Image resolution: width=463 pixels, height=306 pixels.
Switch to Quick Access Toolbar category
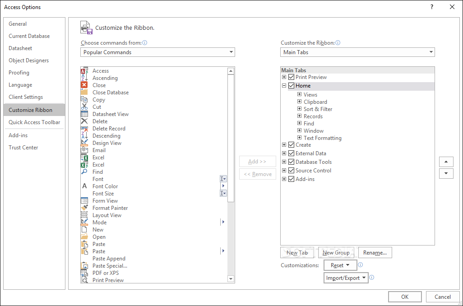(x=34, y=122)
